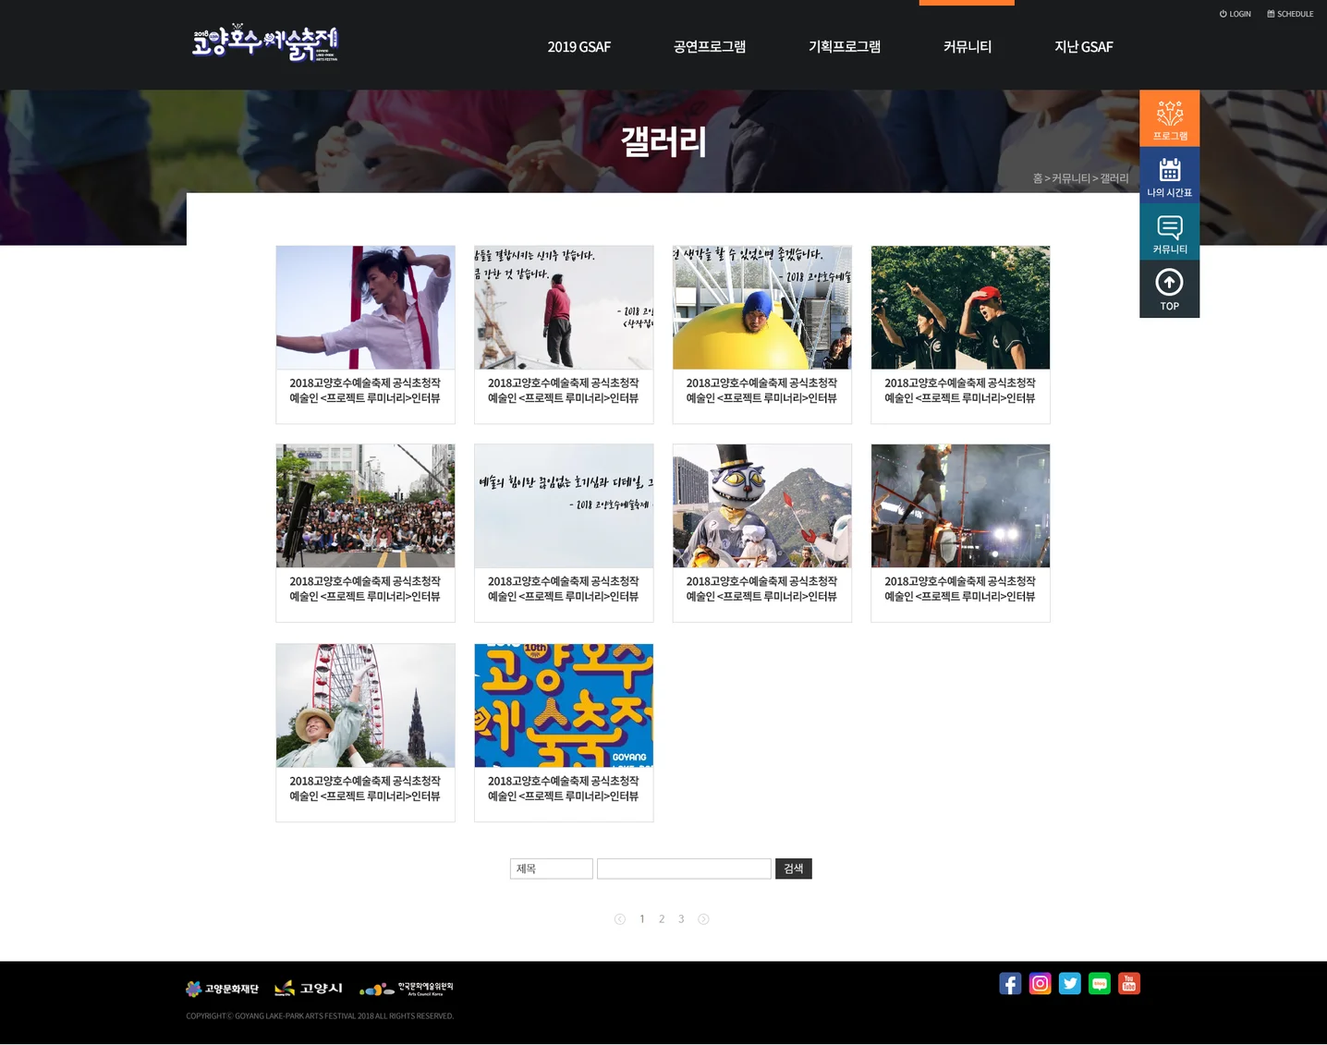
Task: Open the yellow costume interview thumbnail
Action: click(761, 307)
